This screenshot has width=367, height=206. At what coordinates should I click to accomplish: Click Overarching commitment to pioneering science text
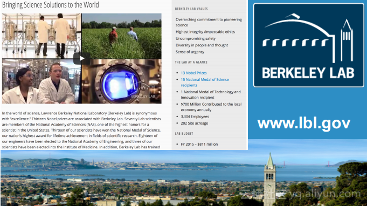[209, 22]
